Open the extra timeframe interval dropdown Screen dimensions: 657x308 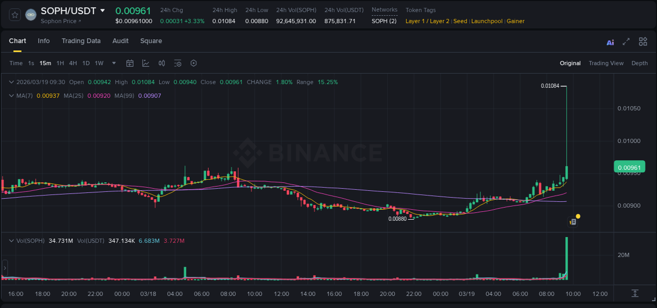coord(113,63)
